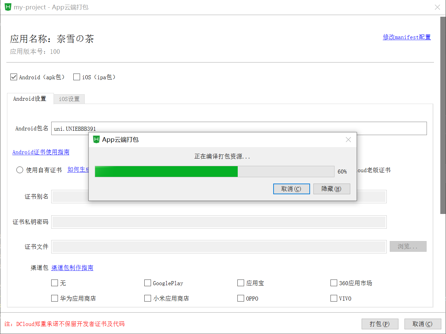This screenshot has width=446, height=334.
Task: Check the 华为应用商店 channel checkbox
Action: [55, 298]
